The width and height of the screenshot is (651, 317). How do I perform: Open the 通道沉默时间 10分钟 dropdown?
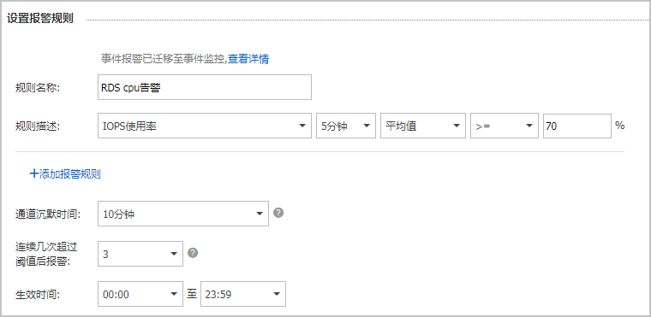[x=183, y=214]
